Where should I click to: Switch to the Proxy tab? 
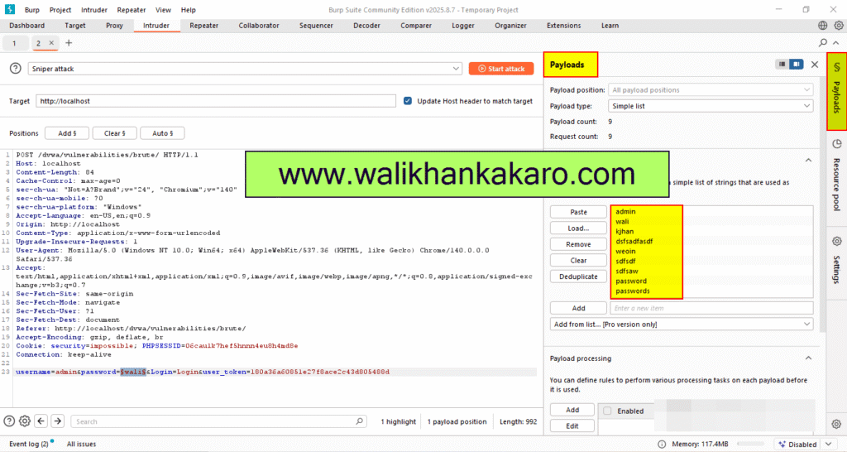coord(114,26)
